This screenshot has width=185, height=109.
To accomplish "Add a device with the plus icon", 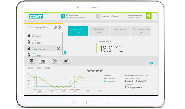I will coord(60,27).
